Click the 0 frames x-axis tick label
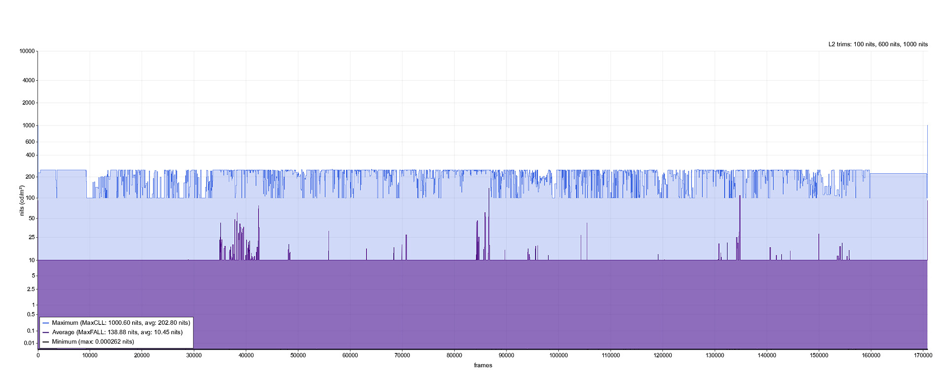947x378 pixels. point(38,355)
